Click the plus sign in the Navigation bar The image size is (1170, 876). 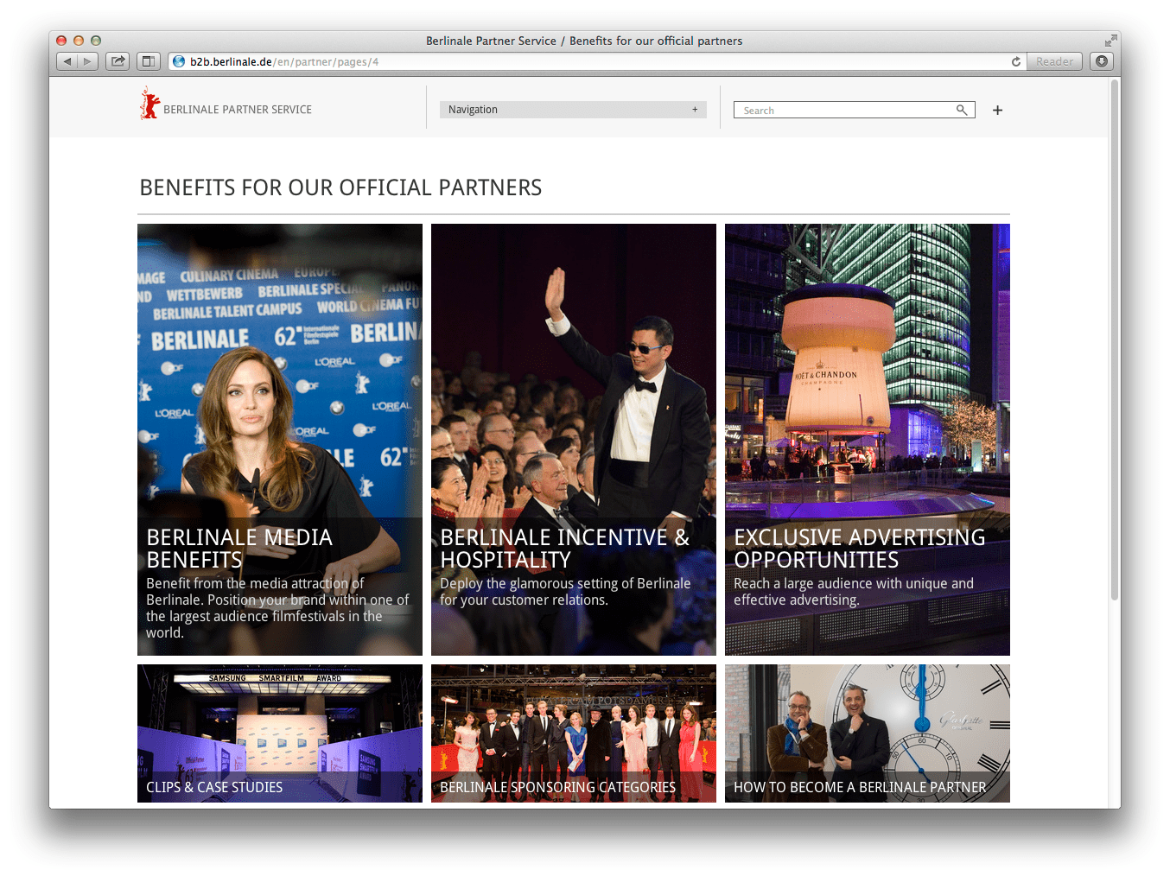695,110
